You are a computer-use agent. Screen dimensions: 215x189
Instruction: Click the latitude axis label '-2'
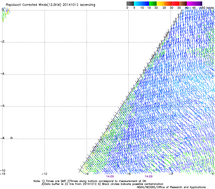click(x=2, y=42)
